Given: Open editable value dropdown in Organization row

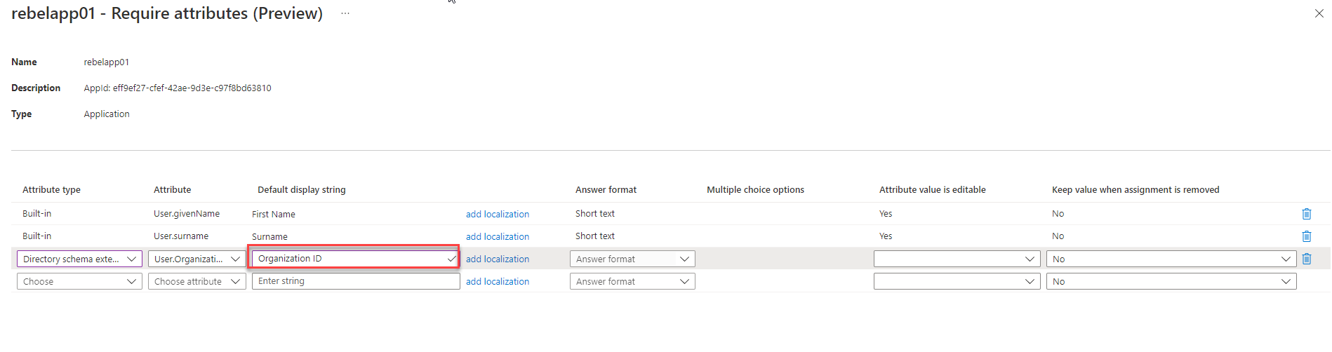Looking at the screenshot, I should (957, 259).
